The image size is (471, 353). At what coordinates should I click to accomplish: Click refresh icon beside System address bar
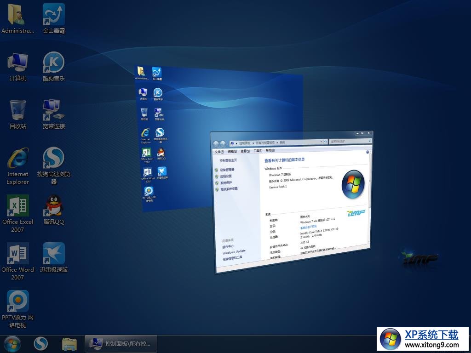tap(326, 142)
